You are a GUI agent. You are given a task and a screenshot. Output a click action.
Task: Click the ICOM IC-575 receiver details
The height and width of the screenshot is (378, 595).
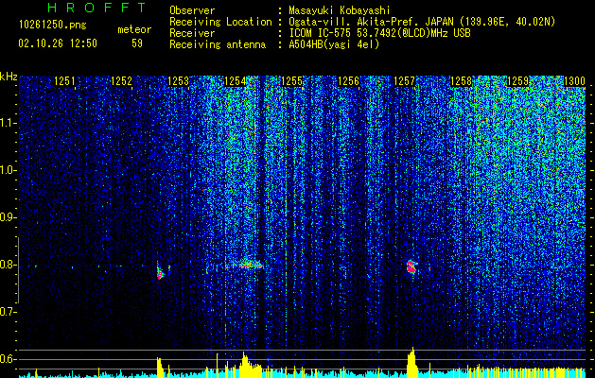point(379,33)
